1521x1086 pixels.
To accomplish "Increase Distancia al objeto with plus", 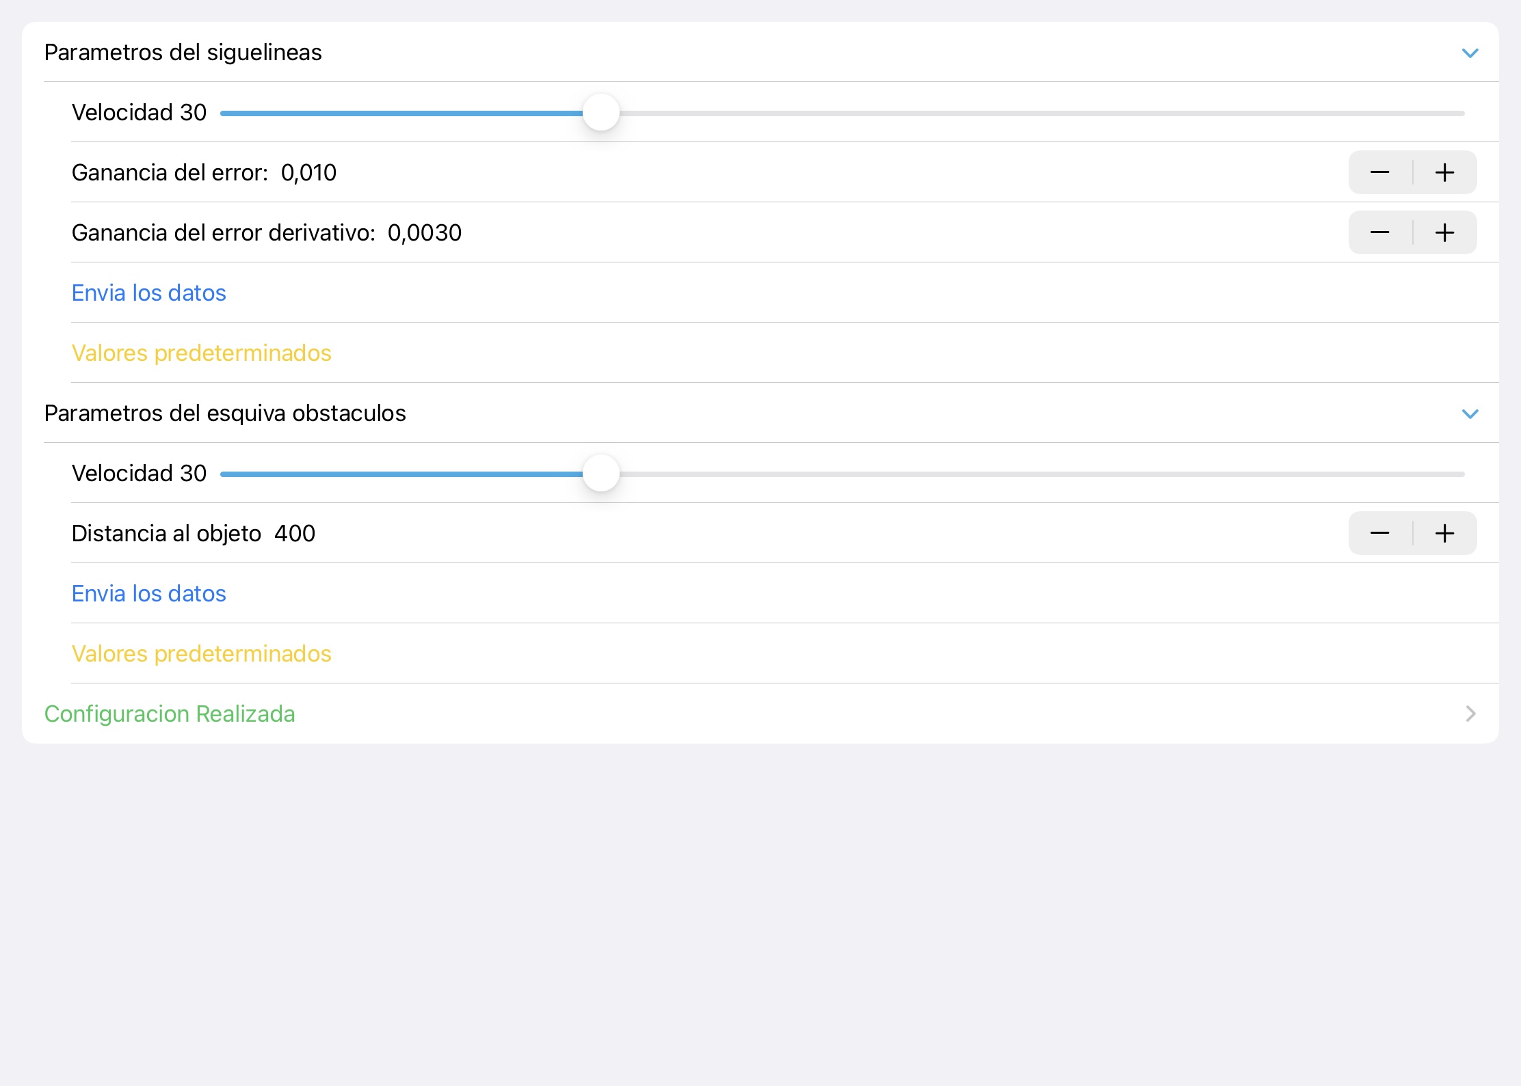I will click(1444, 533).
